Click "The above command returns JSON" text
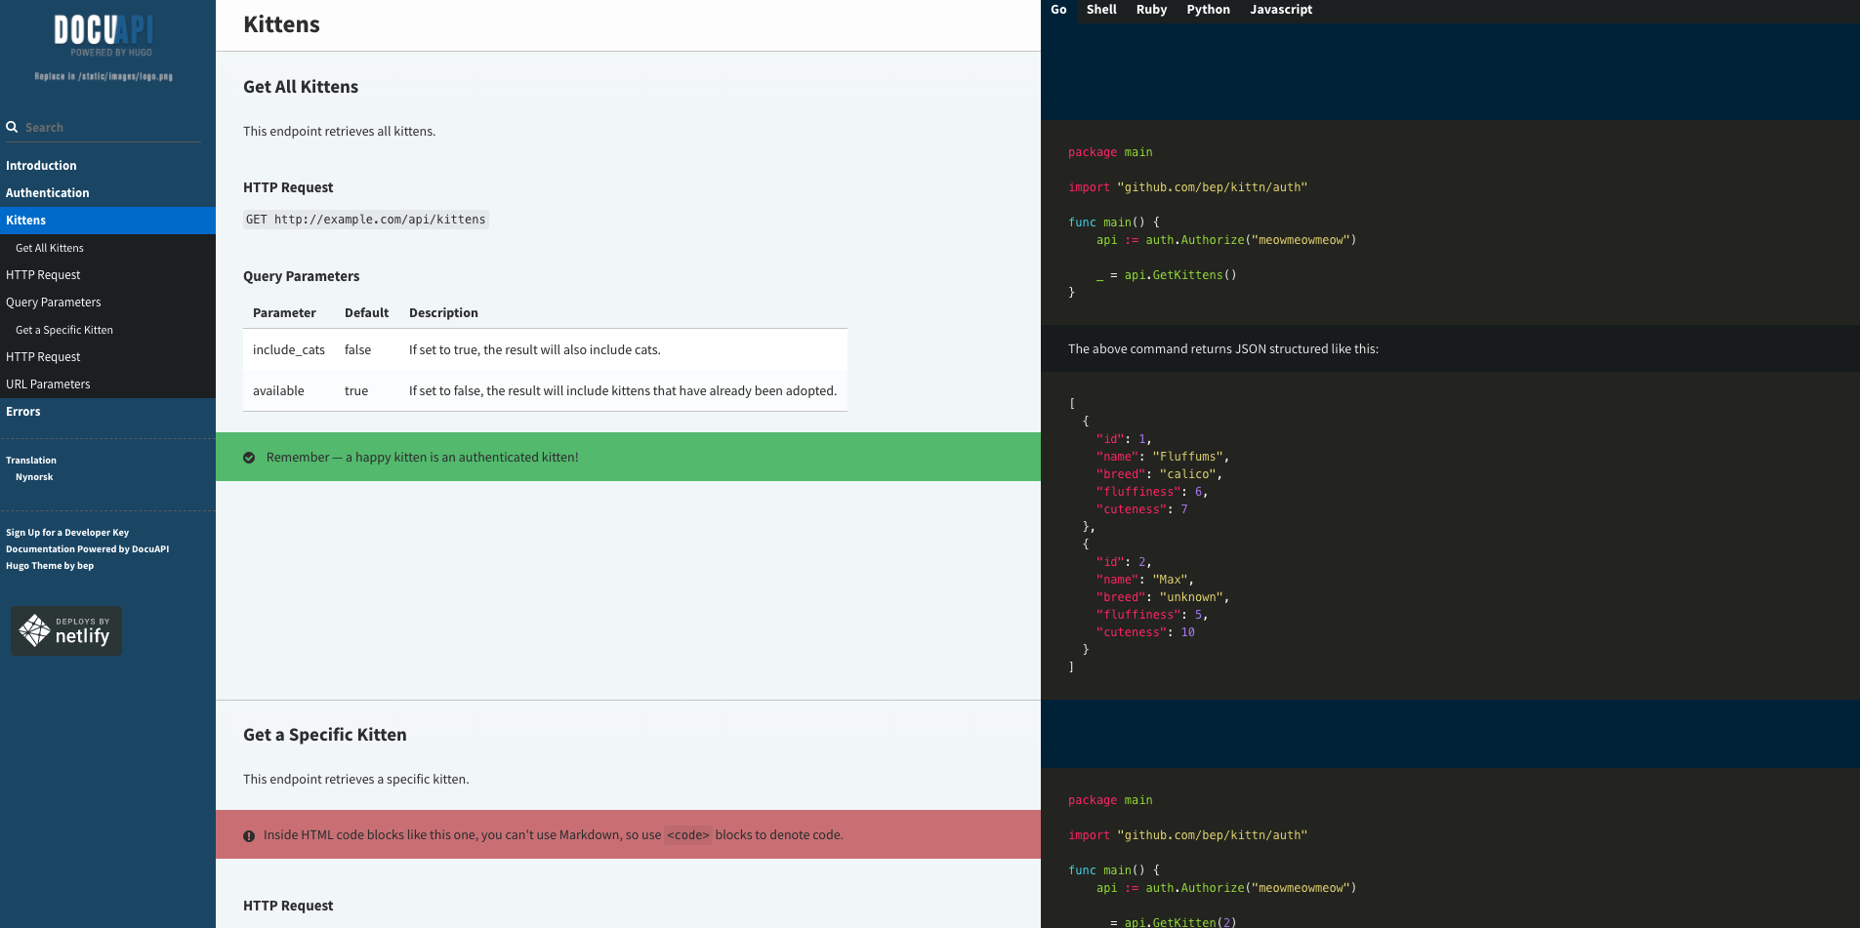The height and width of the screenshot is (928, 1860). tap(1223, 349)
